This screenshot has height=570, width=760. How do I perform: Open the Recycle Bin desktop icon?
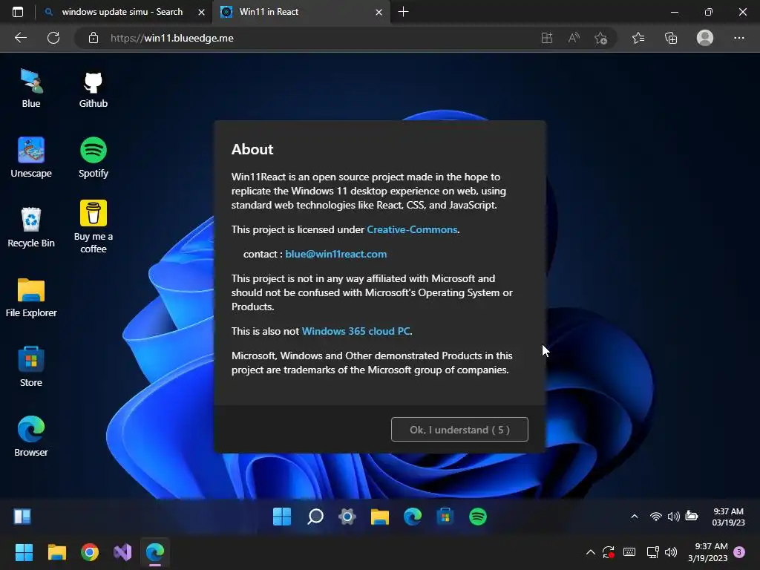(31, 228)
